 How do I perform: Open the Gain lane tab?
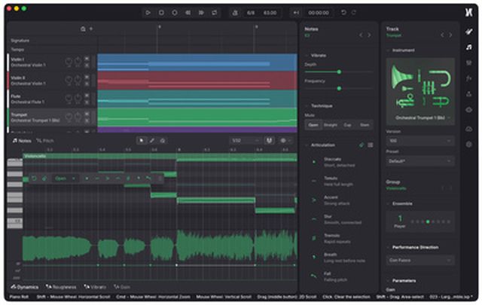click(122, 287)
